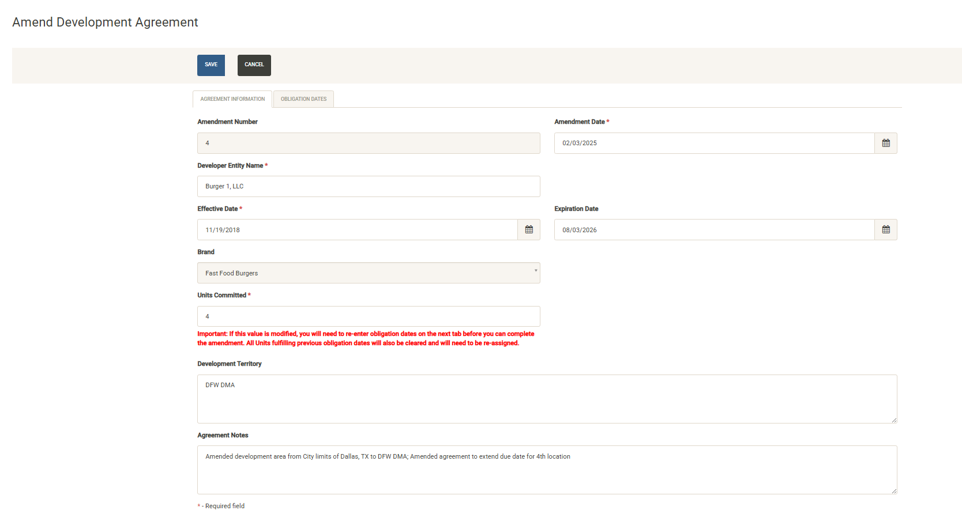Click Agreement Notes textarea resize grip
The width and height of the screenshot is (962, 518).
894,491
